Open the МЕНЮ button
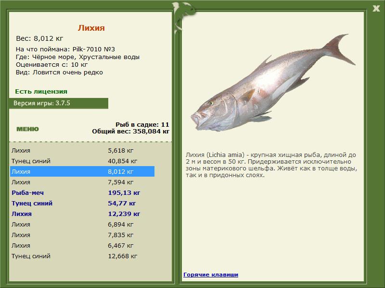 27,129
